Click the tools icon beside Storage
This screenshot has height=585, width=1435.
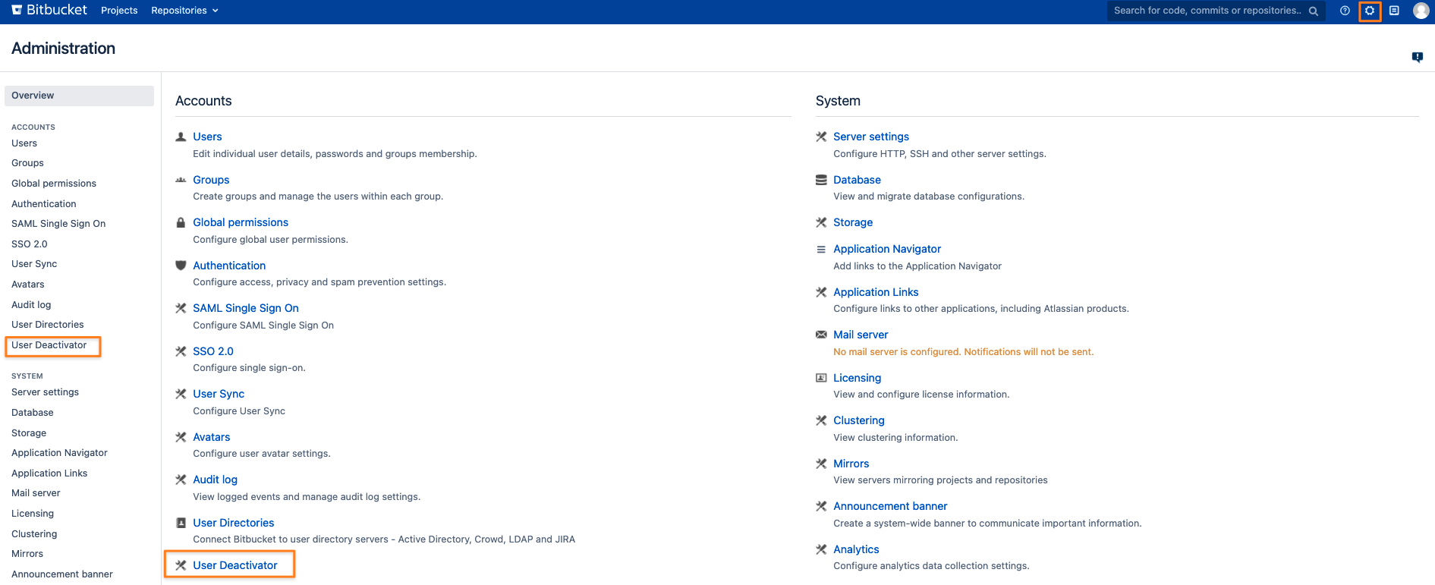click(821, 223)
